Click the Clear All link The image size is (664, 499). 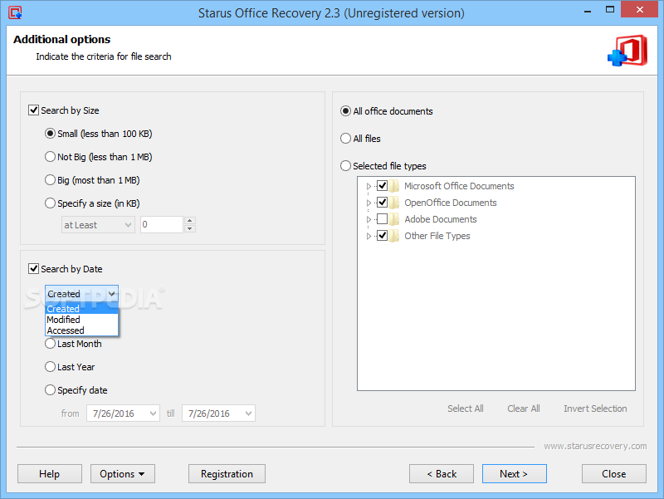[x=524, y=408]
